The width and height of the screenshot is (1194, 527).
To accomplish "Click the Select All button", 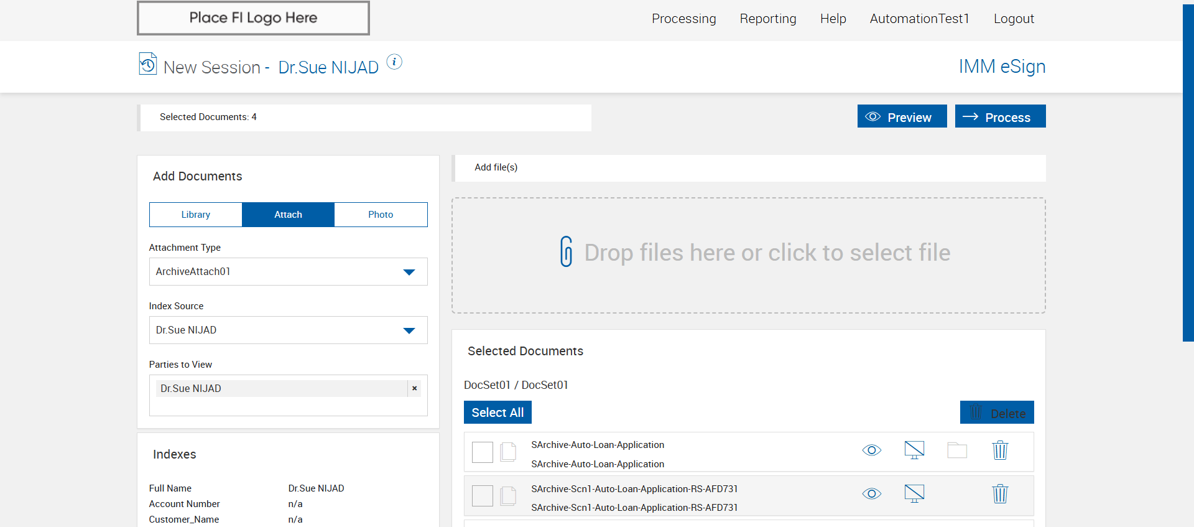I will pos(497,413).
